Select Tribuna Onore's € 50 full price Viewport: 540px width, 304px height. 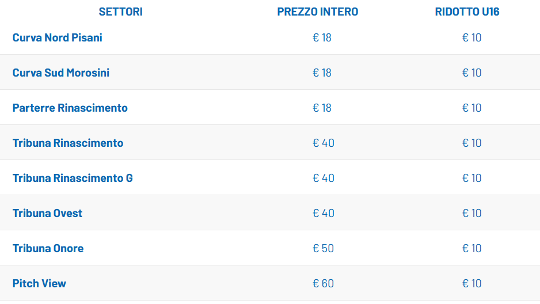(323, 249)
